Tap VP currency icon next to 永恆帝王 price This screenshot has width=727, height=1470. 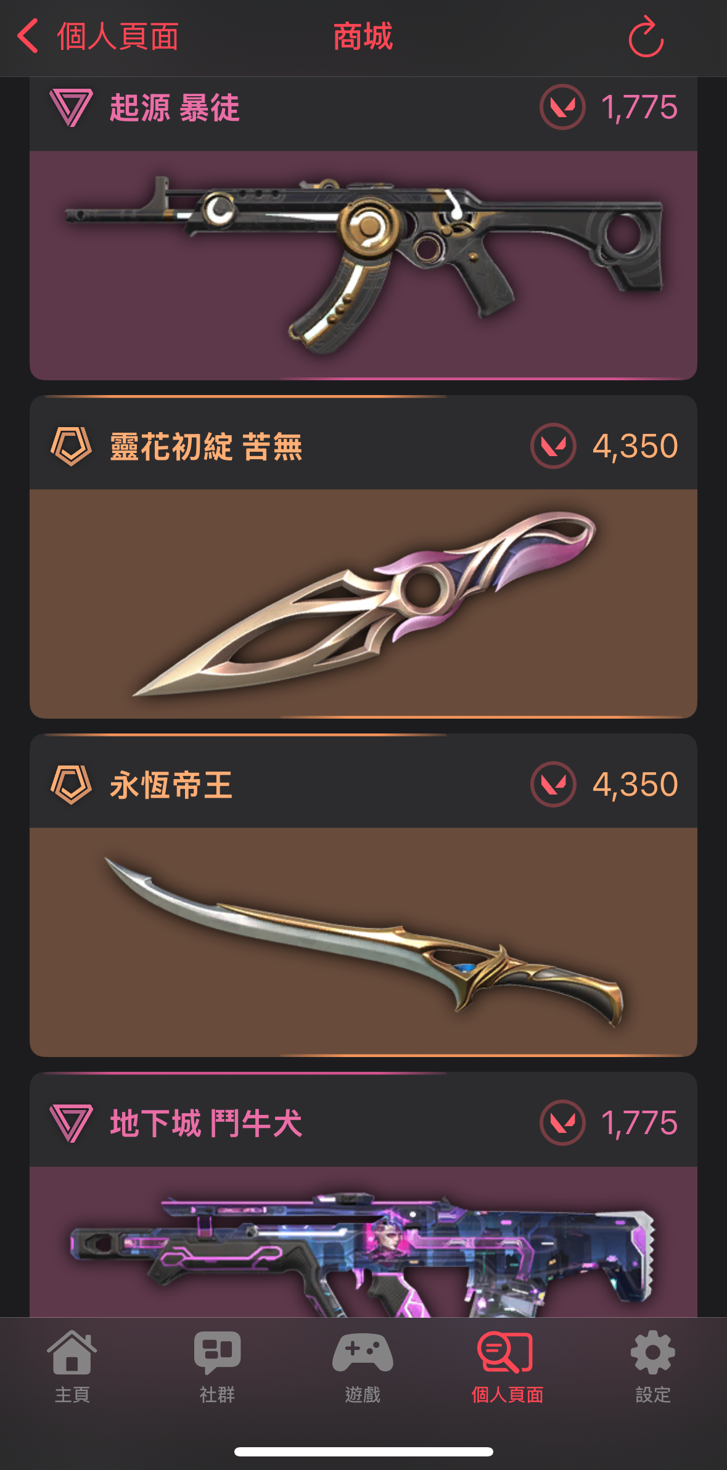click(x=553, y=784)
